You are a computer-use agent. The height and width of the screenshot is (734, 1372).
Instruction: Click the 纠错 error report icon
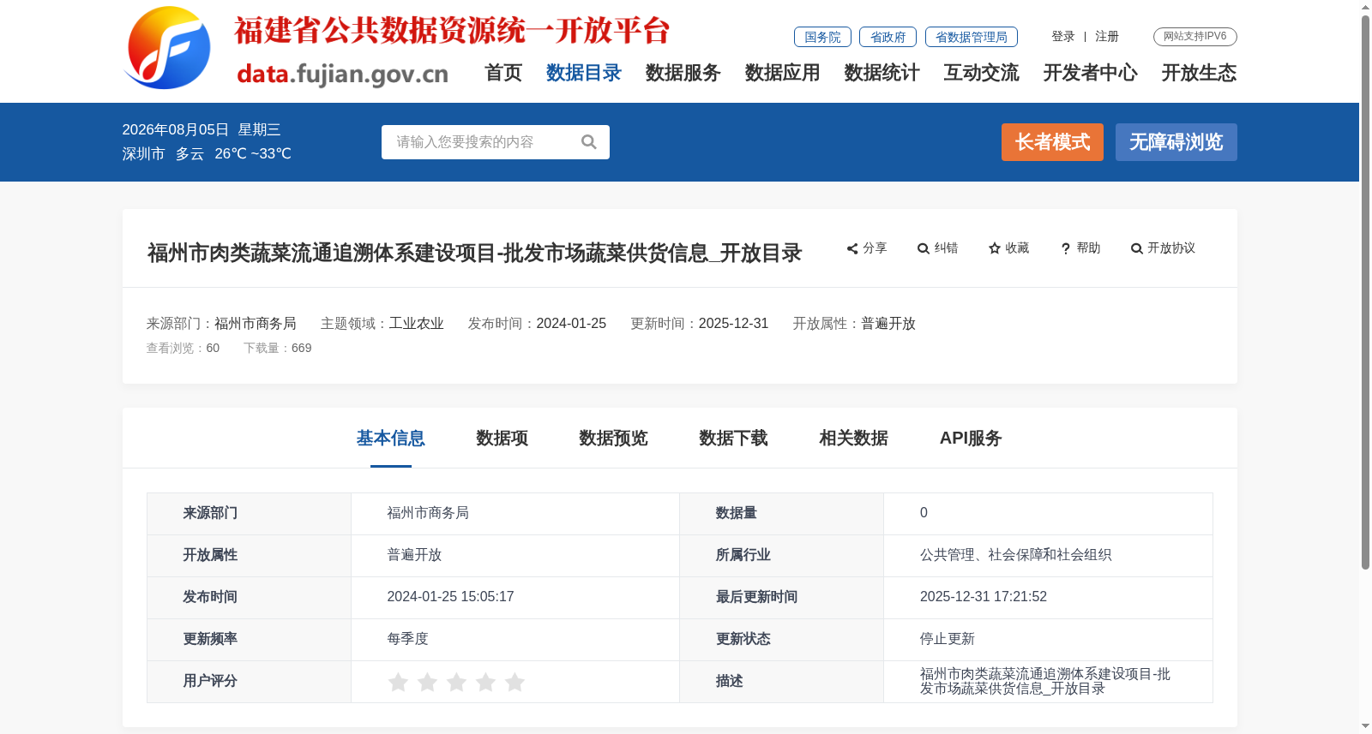(924, 248)
